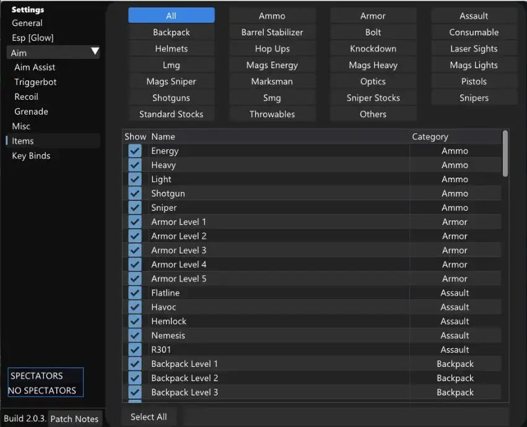Uncheck the Nemesis row checkbox
This screenshot has height=427, width=527.
coord(135,335)
